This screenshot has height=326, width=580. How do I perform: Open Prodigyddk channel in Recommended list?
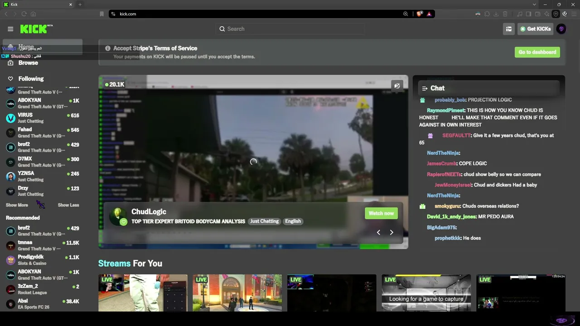(x=42, y=260)
